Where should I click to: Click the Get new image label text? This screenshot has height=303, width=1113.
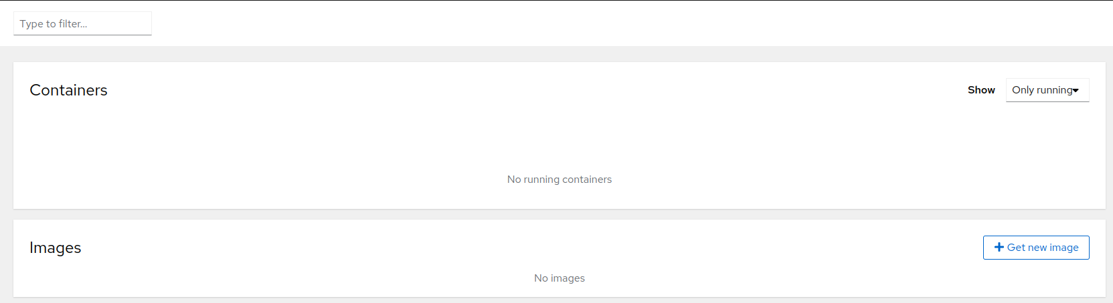(x=1043, y=248)
